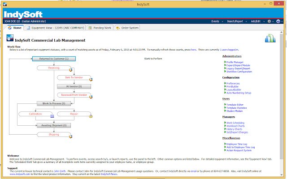Click the John Smith contact link
This screenshot has width=287, height=179.
click(x=60, y=171)
